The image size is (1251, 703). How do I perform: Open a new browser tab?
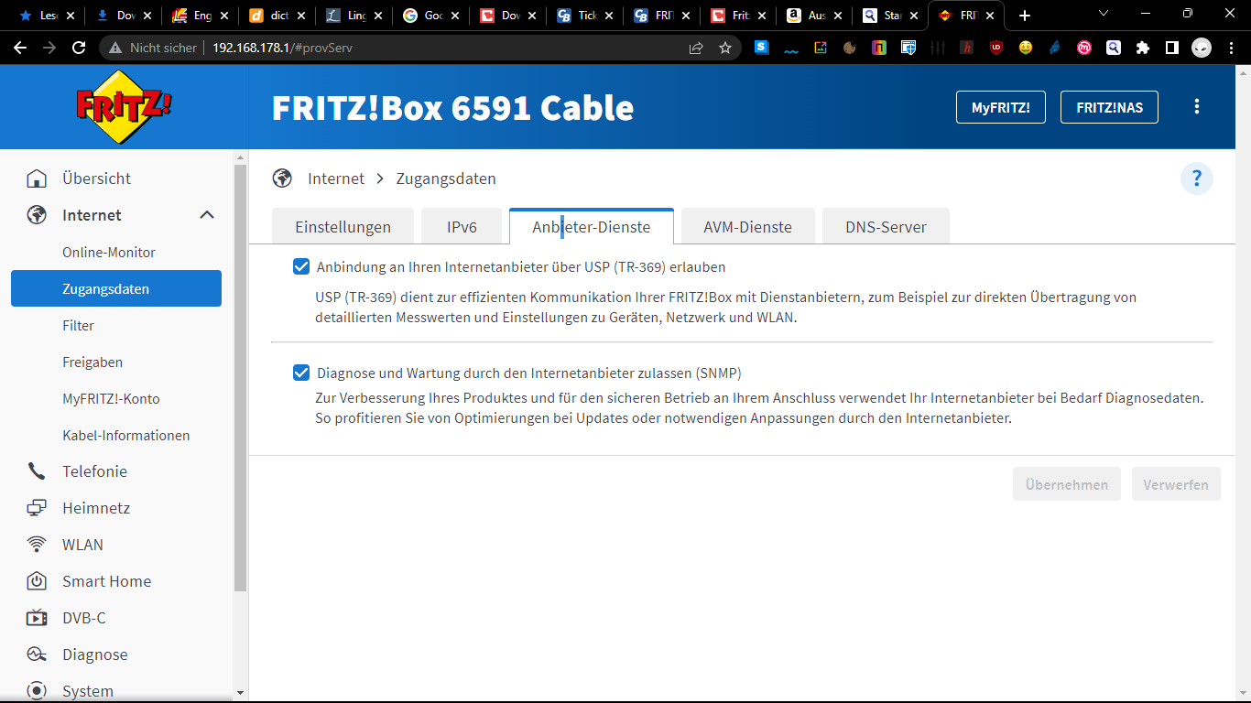pyautogui.click(x=1025, y=16)
